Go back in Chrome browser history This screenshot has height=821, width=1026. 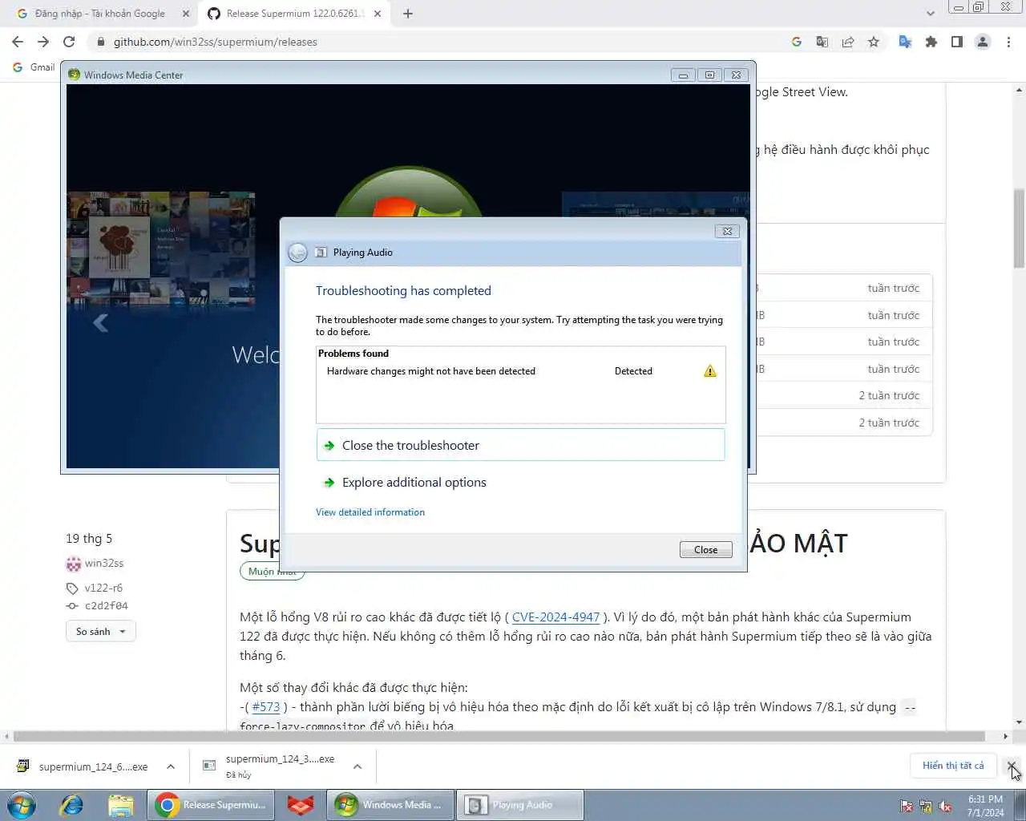[x=18, y=42]
